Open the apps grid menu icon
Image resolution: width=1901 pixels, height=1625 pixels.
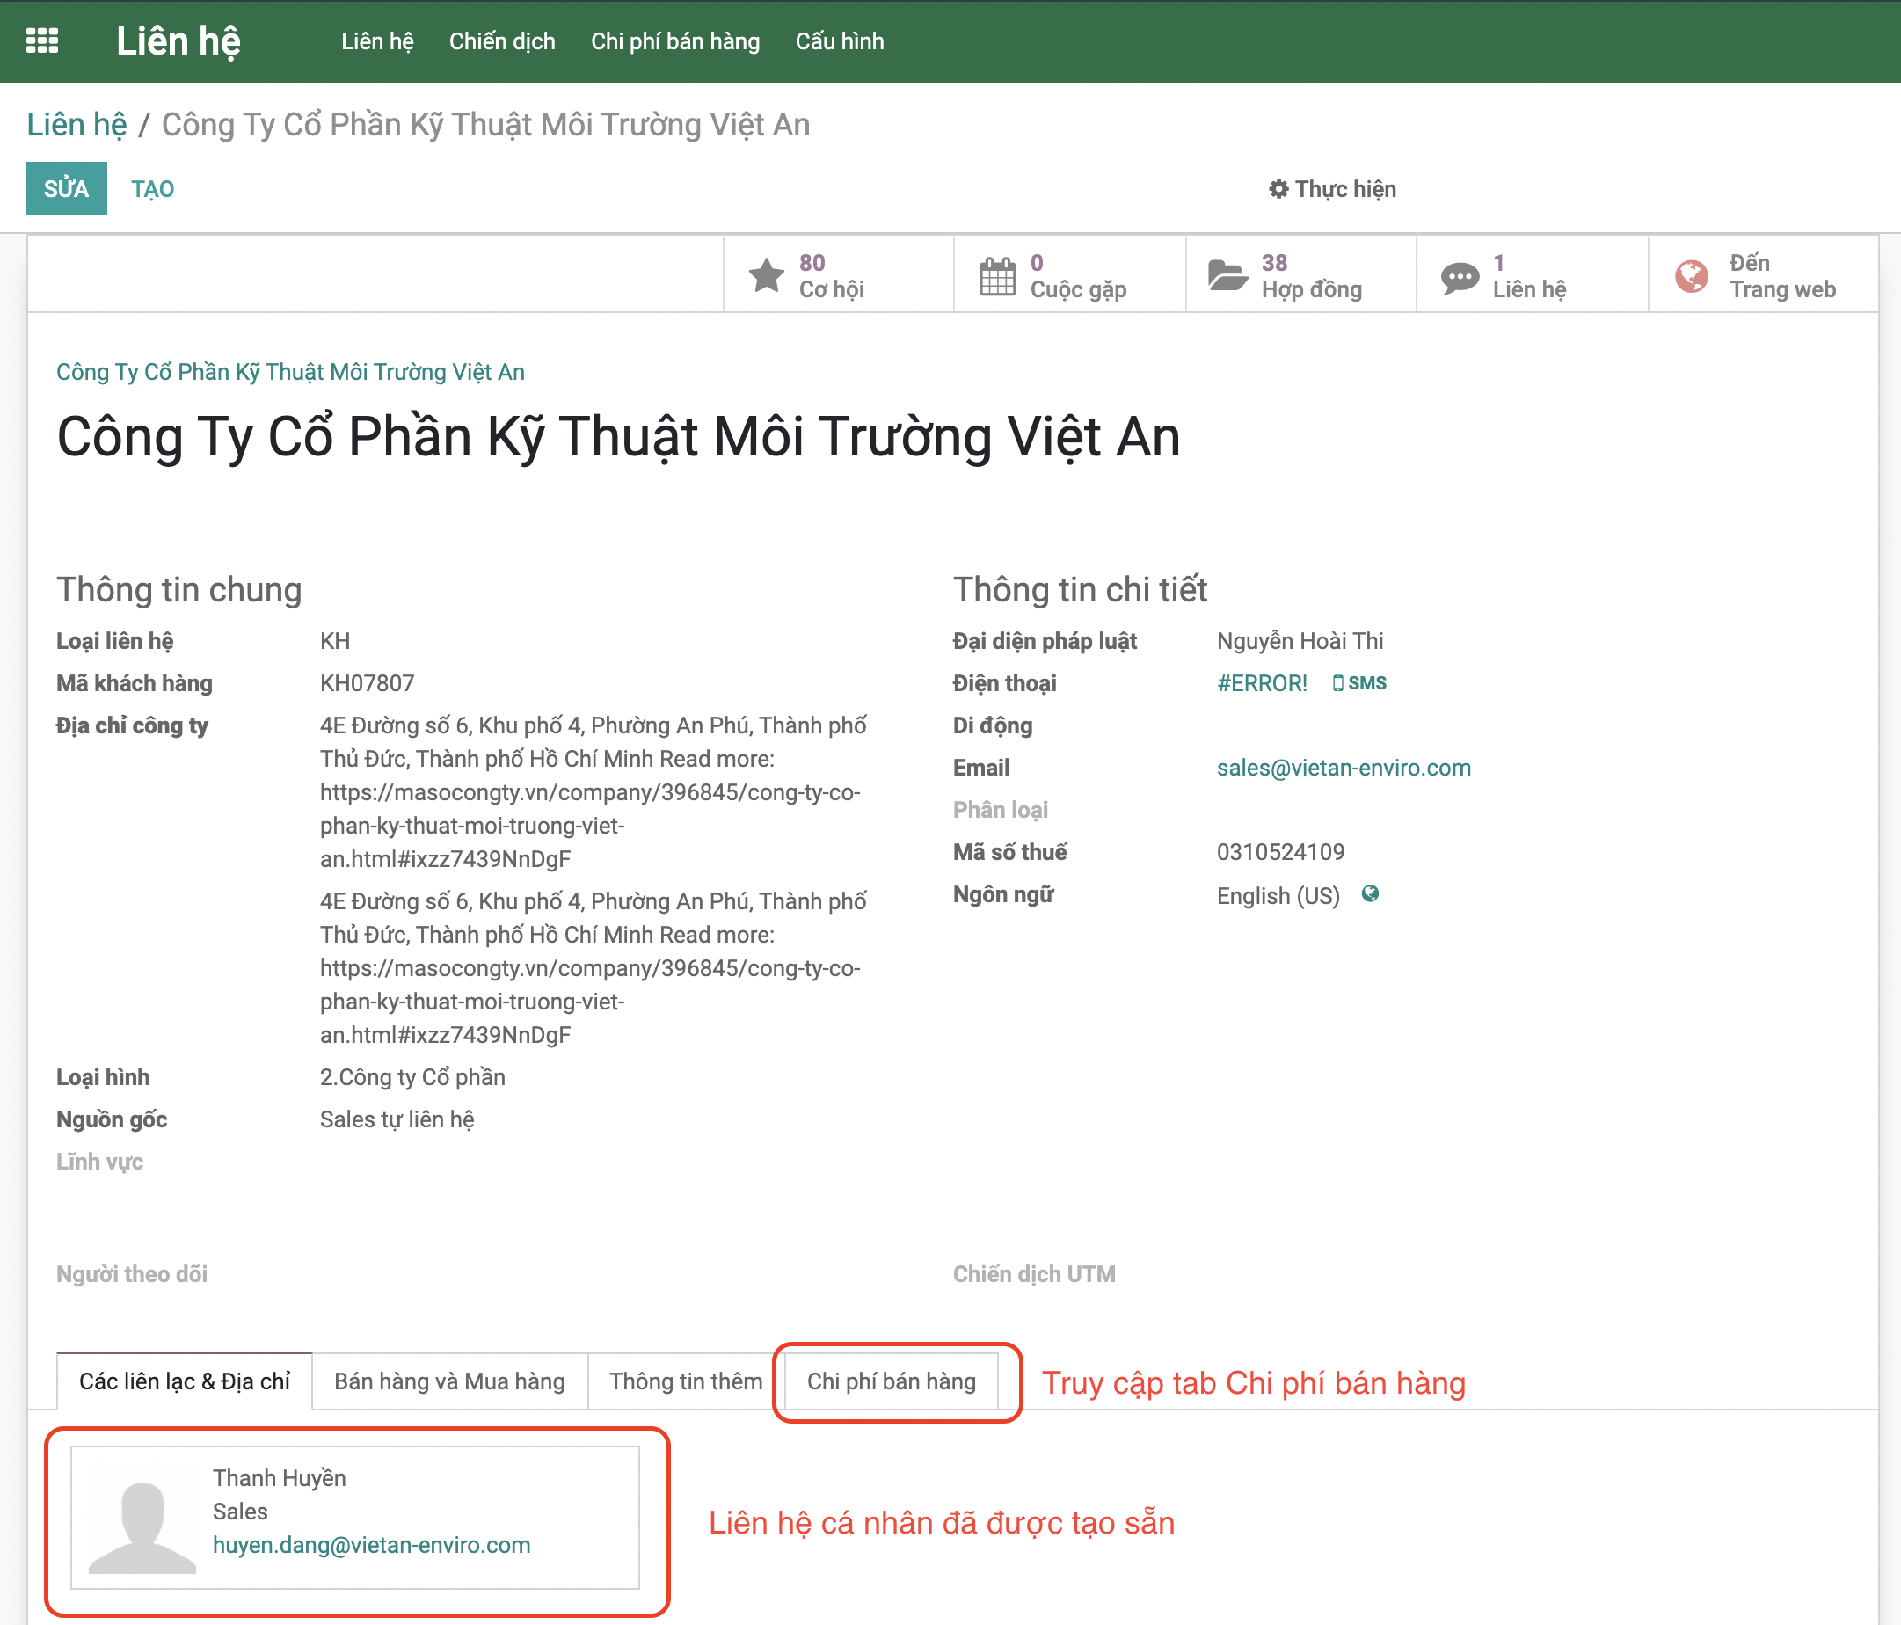[x=42, y=41]
